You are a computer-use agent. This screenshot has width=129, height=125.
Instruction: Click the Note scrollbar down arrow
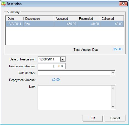[113, 107]
